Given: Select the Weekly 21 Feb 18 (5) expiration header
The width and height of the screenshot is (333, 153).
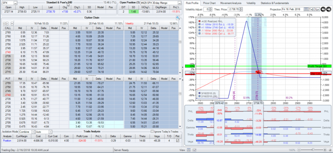Looking at the screenshot, I should 151,23.
